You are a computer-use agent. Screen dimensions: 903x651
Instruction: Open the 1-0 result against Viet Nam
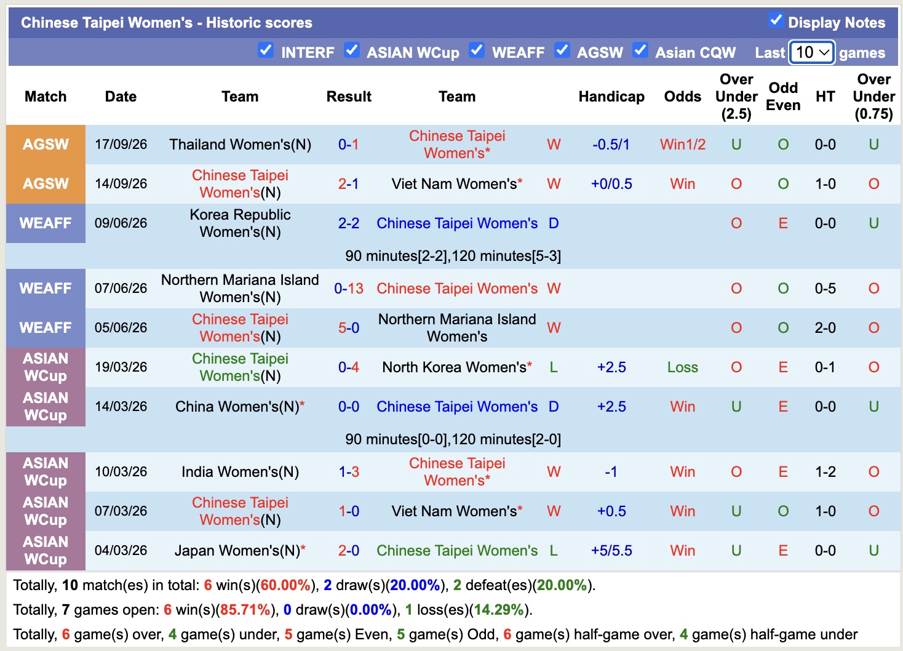click(349, 511)
